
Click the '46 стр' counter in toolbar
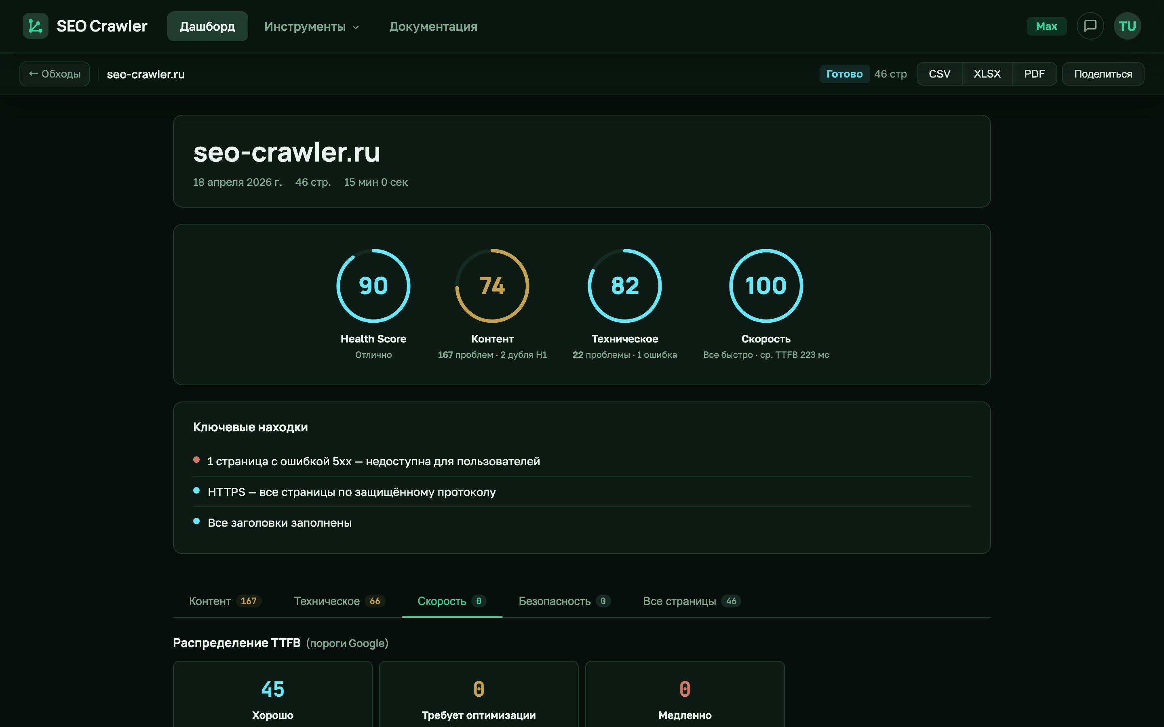click(x=890, y=74)
